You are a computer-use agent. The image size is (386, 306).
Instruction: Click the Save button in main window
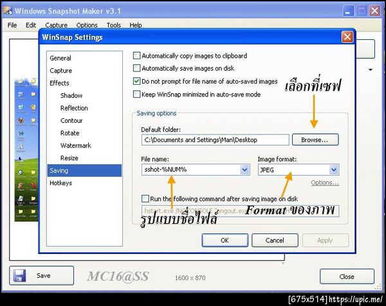point(42,276)
